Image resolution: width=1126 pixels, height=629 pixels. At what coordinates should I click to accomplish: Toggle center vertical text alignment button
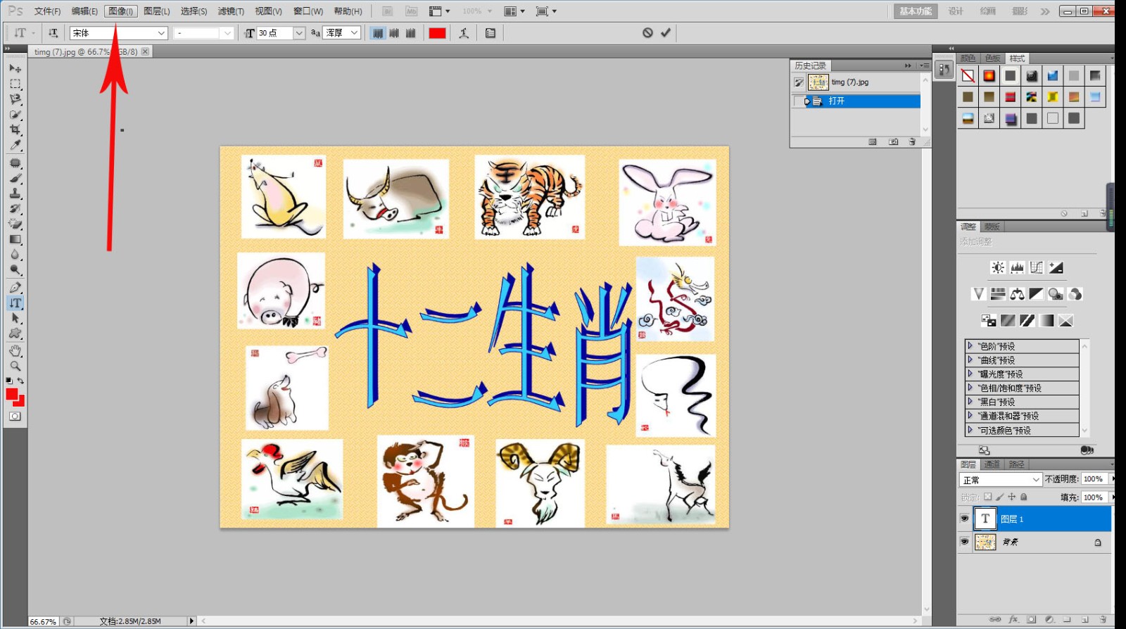(394, 33)
